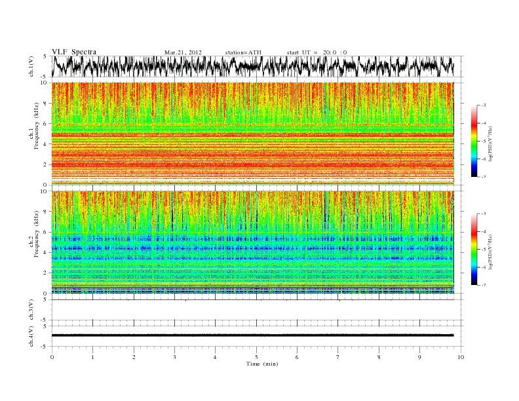
Task: Click the ch.1 spectrogram color scale bar
Action: tap(474, 141)
